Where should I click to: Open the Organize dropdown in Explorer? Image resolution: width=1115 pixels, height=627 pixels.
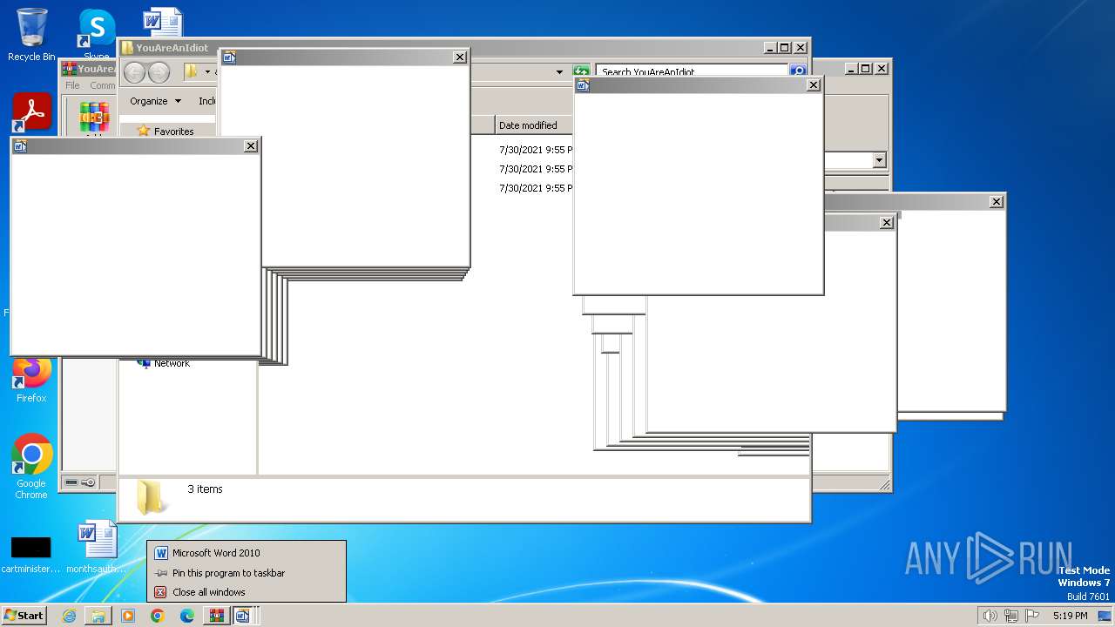click(x=156, y=101)
